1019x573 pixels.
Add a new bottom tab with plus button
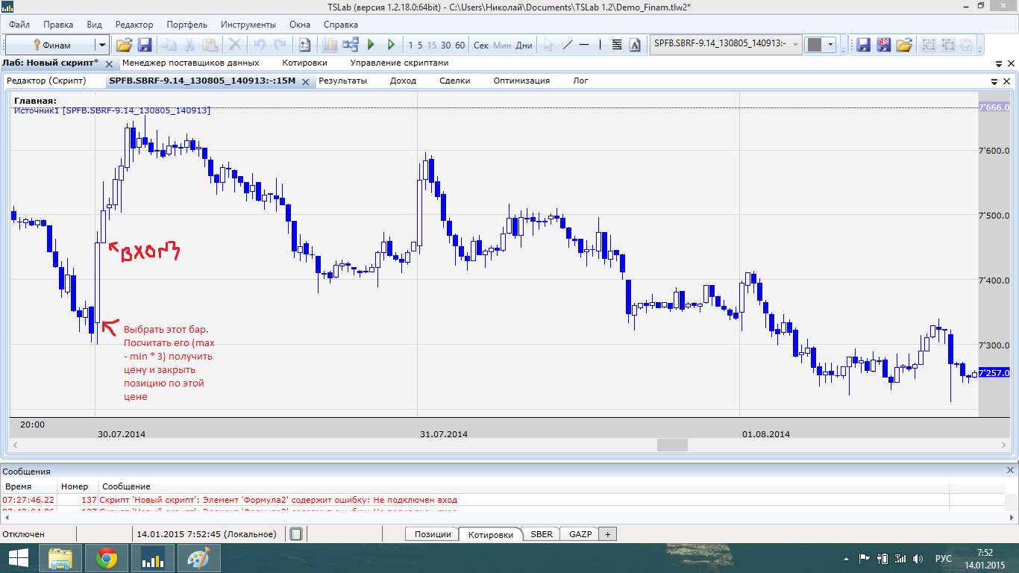coord(608,534)
